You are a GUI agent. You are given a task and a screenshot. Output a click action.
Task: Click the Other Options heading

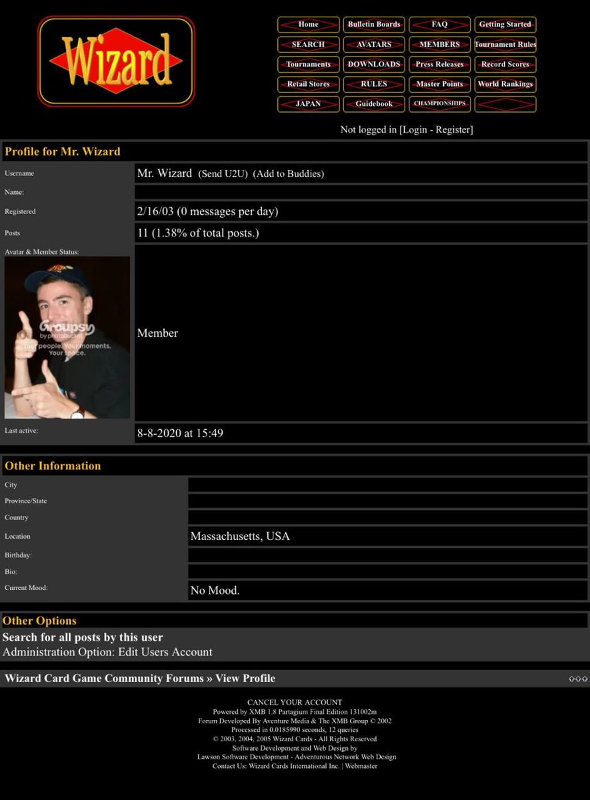point(39,621)
